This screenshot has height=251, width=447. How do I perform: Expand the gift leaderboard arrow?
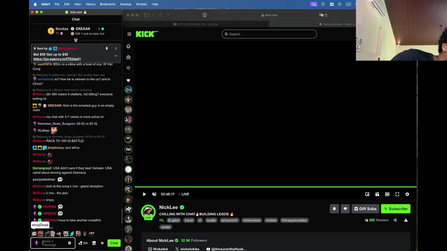click(x=76, y=40)
